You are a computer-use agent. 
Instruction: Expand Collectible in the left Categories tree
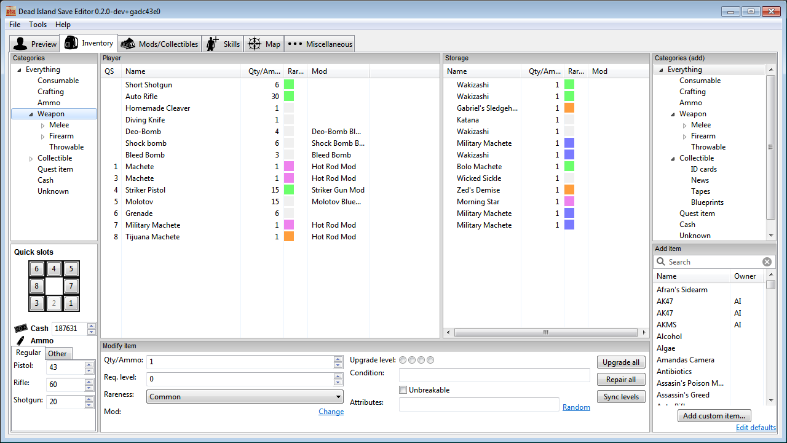point(31,158)
